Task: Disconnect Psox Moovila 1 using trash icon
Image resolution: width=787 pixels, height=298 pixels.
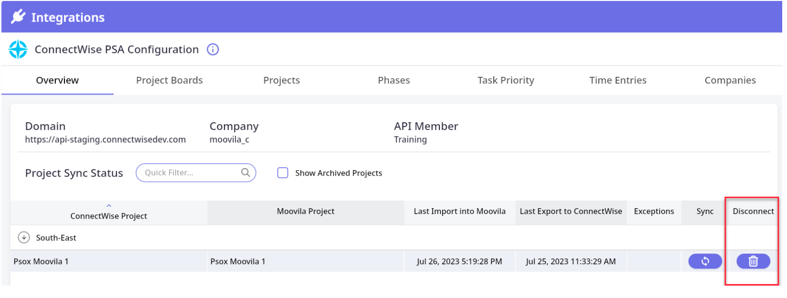Action: pyautogui.click(x=753, y=261)
